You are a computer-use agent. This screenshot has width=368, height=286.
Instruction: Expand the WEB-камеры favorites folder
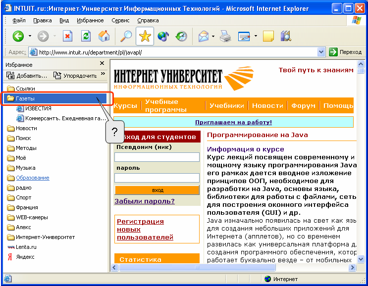(27, 217)
